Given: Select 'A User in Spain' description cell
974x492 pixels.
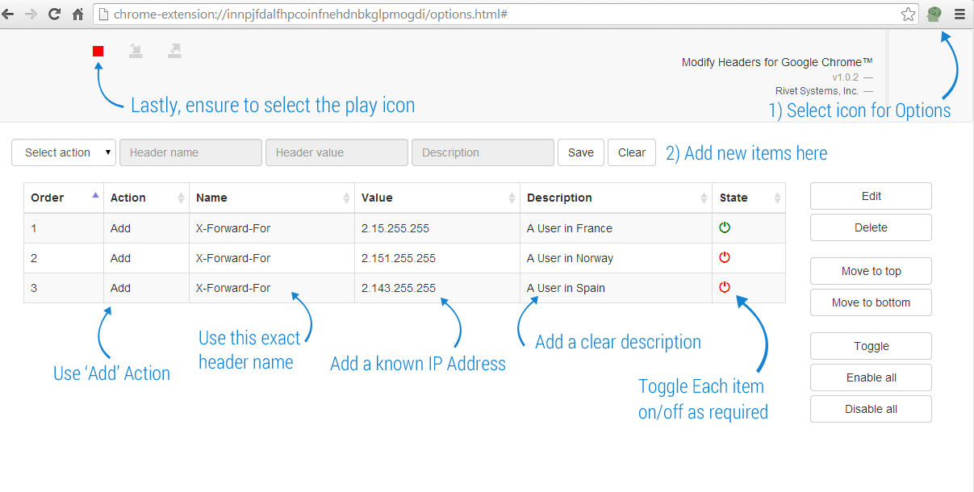Looking at the screenshot, I should click(x=617, y=288).
